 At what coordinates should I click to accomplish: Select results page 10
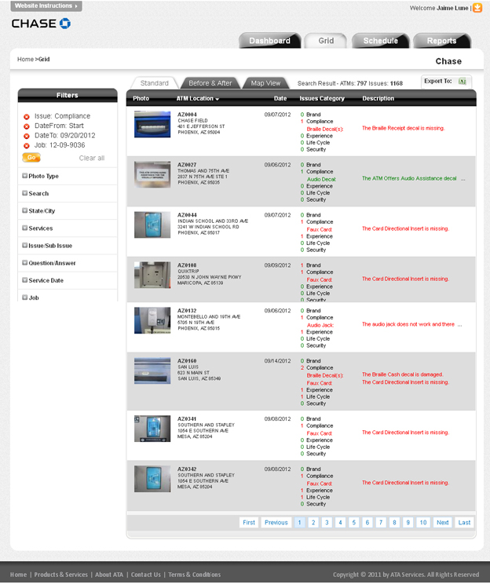point(423,523)
